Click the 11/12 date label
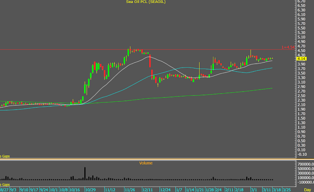Image resolution: width=314 pixels, height=192 pixels. (110, 190)
